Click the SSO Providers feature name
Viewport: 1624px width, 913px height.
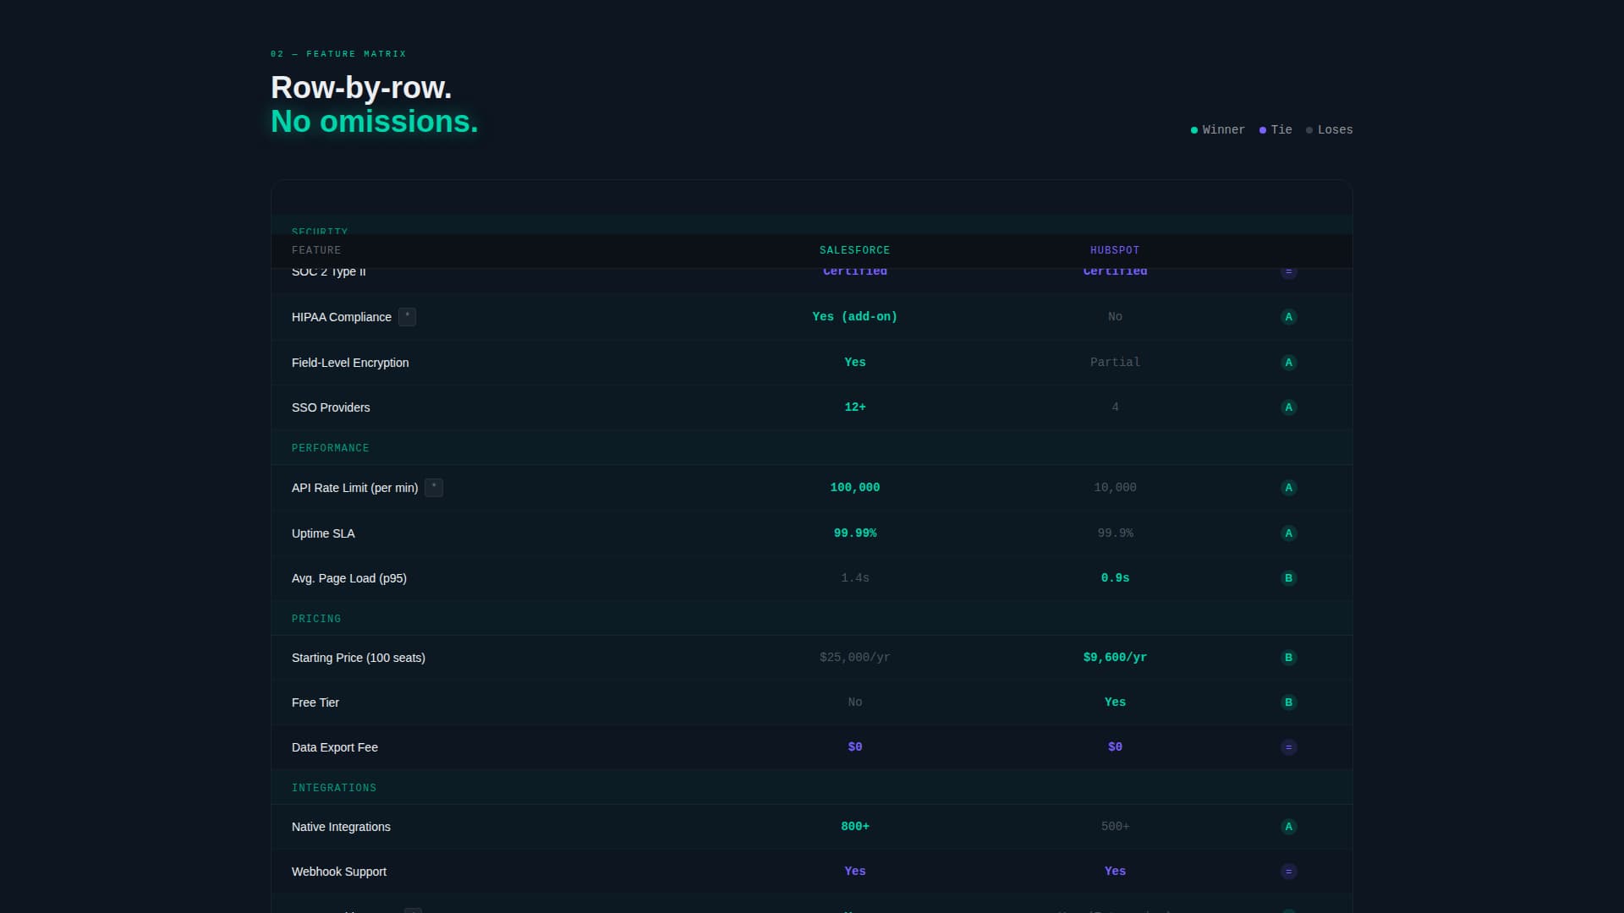point(331,407)
